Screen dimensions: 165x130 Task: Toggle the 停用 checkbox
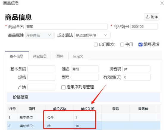tap(122, 44)
